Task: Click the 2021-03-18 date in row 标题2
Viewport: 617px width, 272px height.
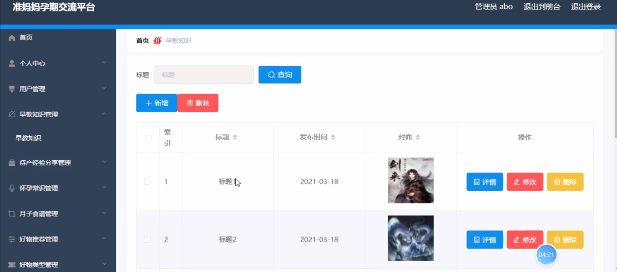Action: click(x=319, y=239)
